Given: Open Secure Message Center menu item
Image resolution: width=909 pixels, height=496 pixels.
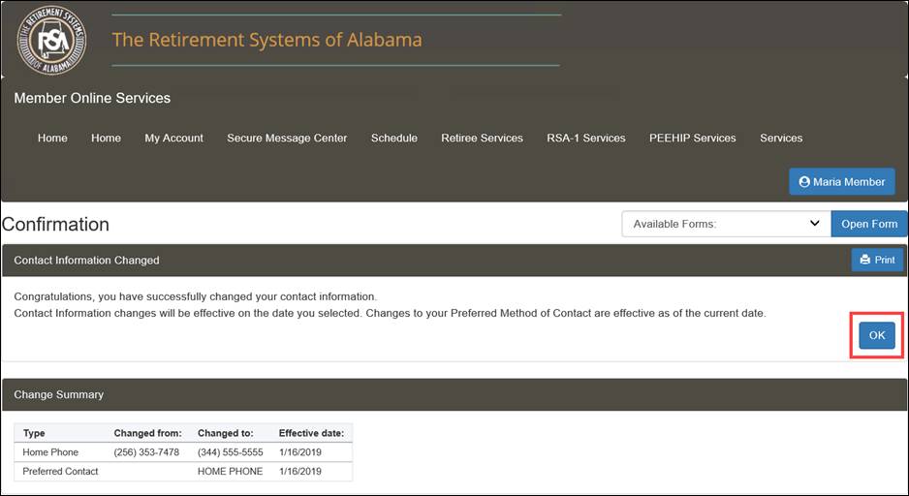Looking at the screenshot, I should (x=287, y=139).
